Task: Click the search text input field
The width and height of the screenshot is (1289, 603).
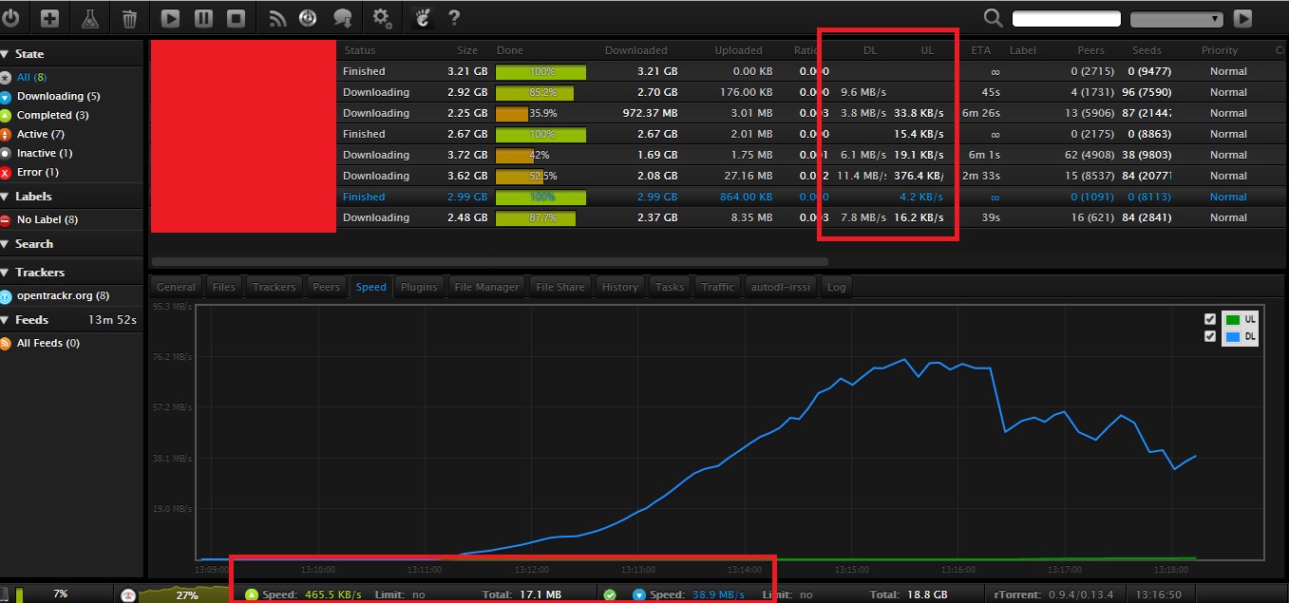Action: tap(1066, 19)
